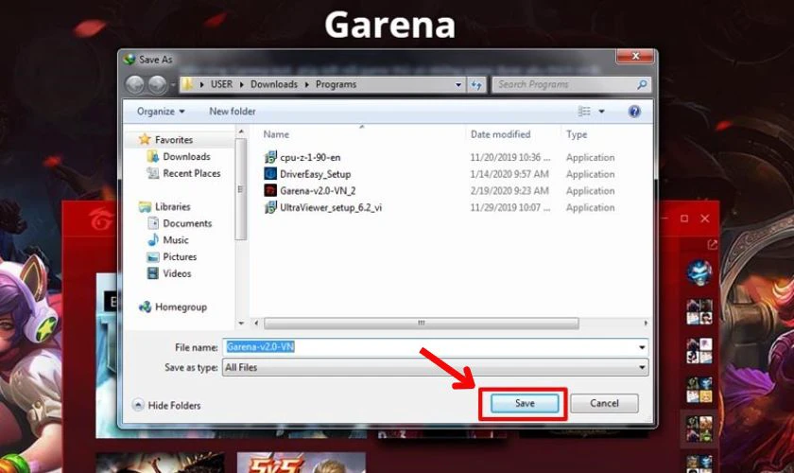Maximize the Garena window
Screen dimensions: 794x473
click(x=684, y=219)
